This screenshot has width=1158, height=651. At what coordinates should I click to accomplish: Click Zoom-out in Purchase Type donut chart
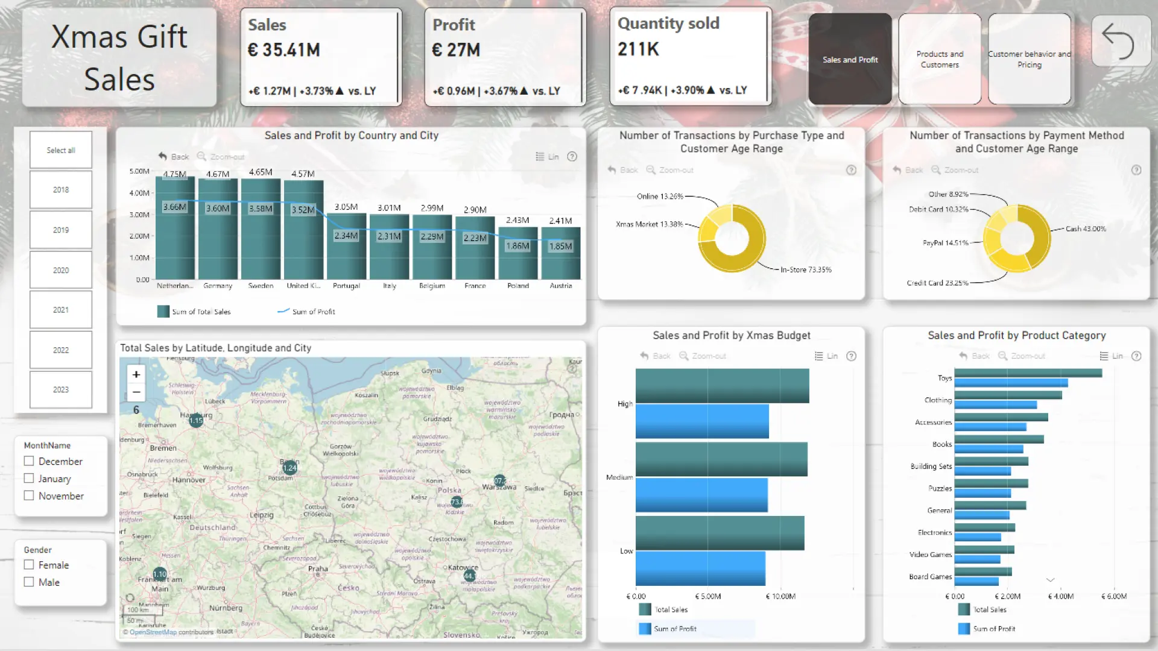click(669, 170)
